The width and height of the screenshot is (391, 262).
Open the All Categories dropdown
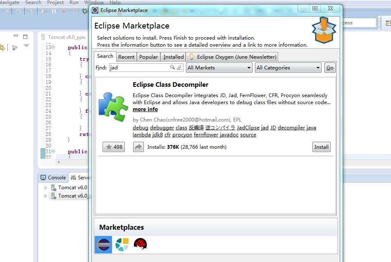pos(288,67)
